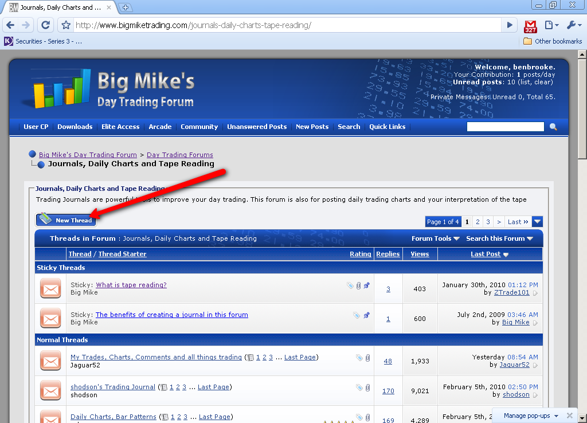This screenshot has width=587, height=423.
Task: Dismiss the Manage pop-ups notification
Action: (x=570, y=416)
